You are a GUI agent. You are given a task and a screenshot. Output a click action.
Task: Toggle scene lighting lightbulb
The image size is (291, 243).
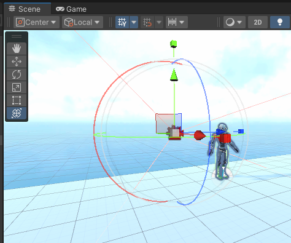[280, 22]
